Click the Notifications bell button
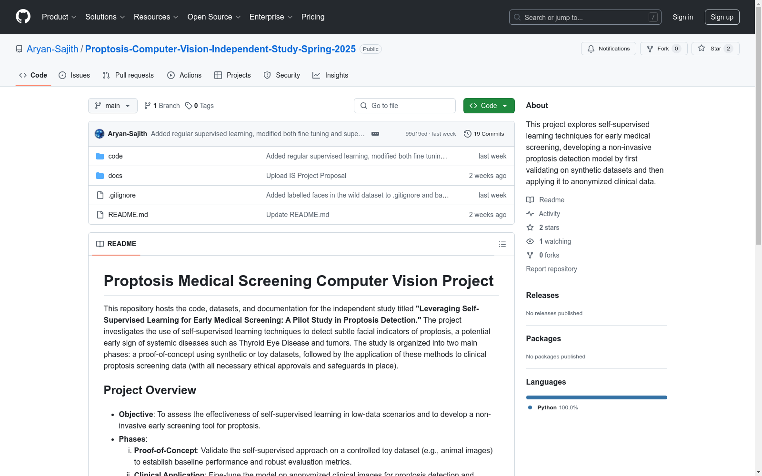The width and height of the screenshot is (762, 476). (608, 49)
